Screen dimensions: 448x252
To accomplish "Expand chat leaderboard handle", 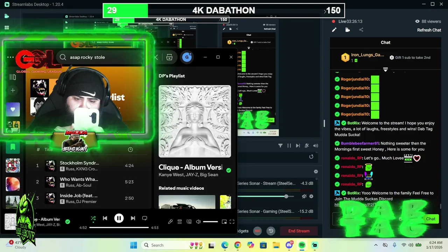I will (x=385, y=69).
